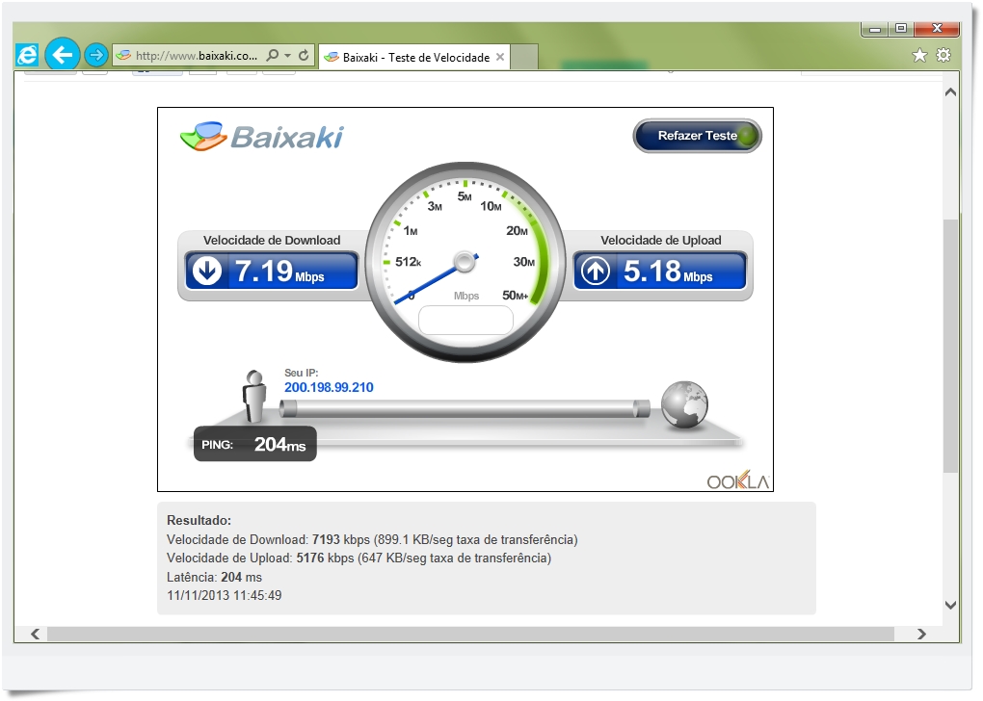Viewport: 983px width, 701px height.
Task: Open the address bar dropdown arrow
Action: 288,55
